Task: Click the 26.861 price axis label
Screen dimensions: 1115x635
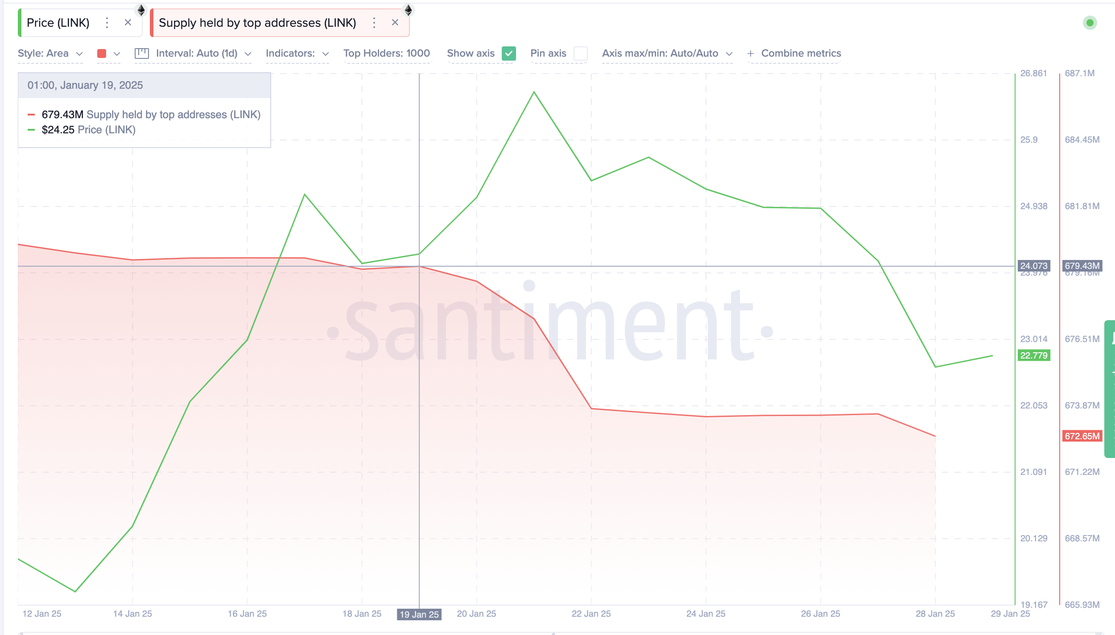Action: [1033, 73]
